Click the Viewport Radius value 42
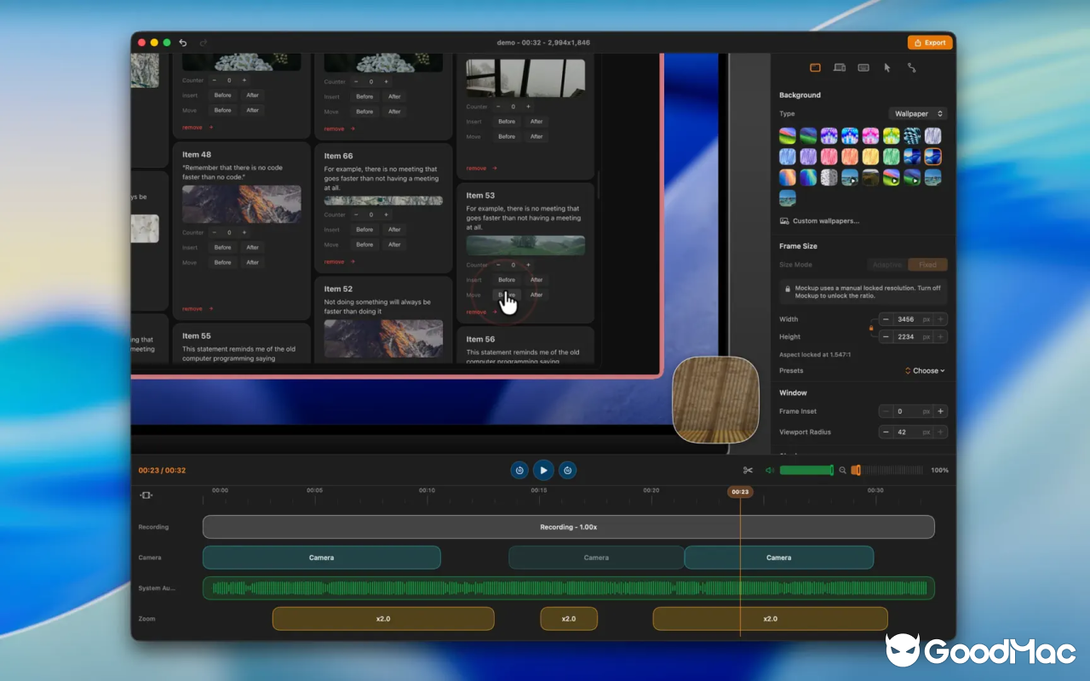This screenshot has height=681, width=1090. [913, 432]
